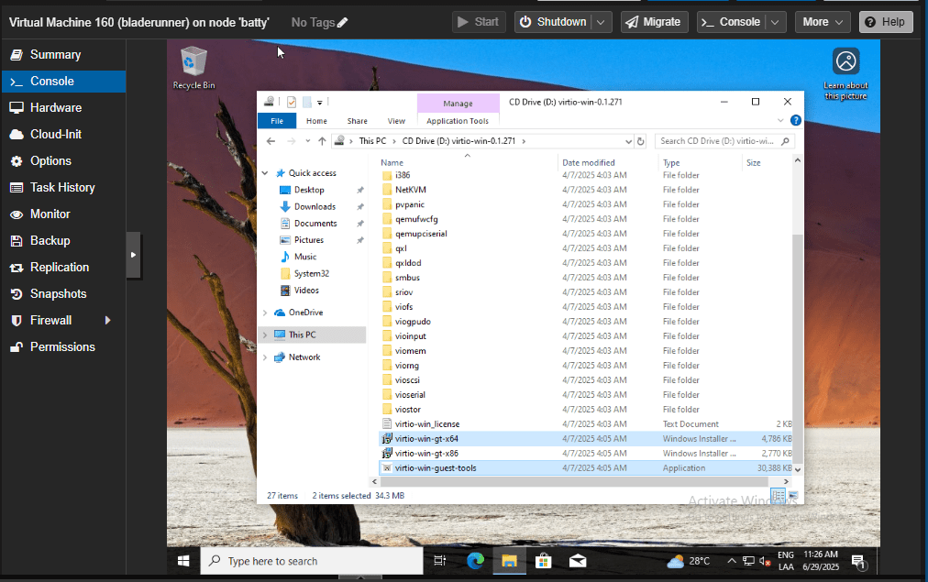Open the Windows notification center icon
Viewport: 928px width, 582px height.
(x=858, y=560)
